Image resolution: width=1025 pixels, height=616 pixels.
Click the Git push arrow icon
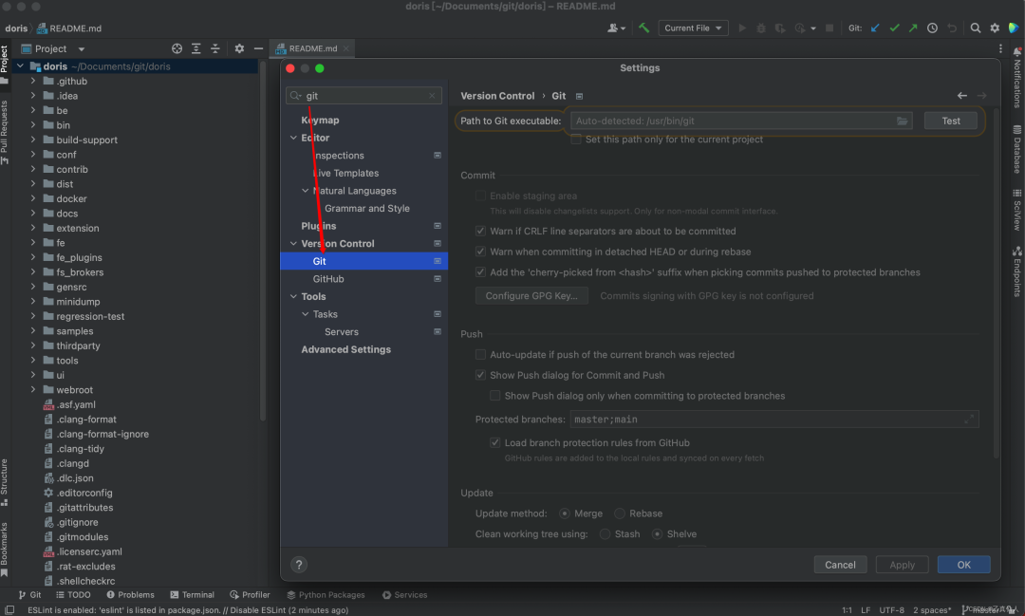coord(913,28)
